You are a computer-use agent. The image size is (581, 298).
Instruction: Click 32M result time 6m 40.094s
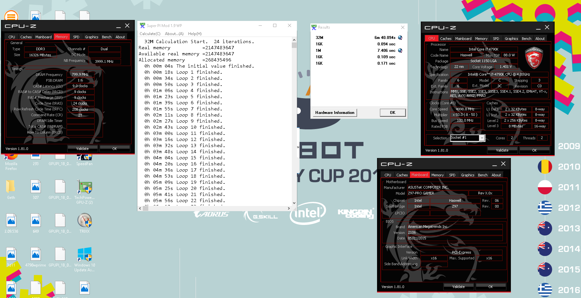tap(385, 38)
